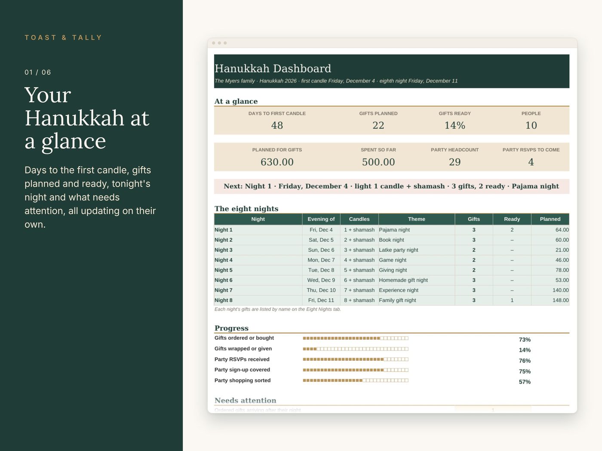Image resolution: width=602 pixels, height=451 pixels.
Task: Click the Ready column header
Action: click(x=512, y=219)
